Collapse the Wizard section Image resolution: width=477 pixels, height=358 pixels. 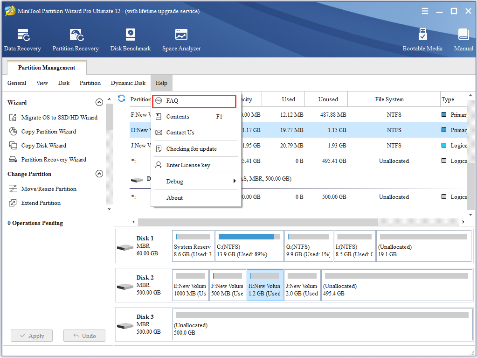(99, 102)
